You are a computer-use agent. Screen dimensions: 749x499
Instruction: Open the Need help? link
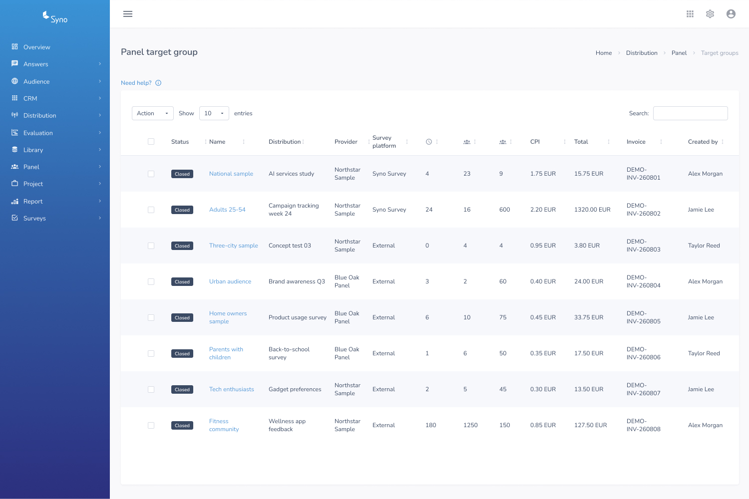tap(136, 83)
